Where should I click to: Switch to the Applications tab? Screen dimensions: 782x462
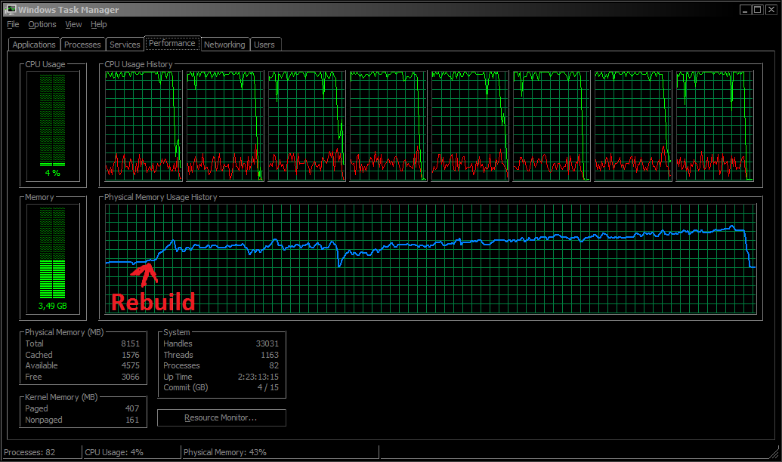[34, 45]
